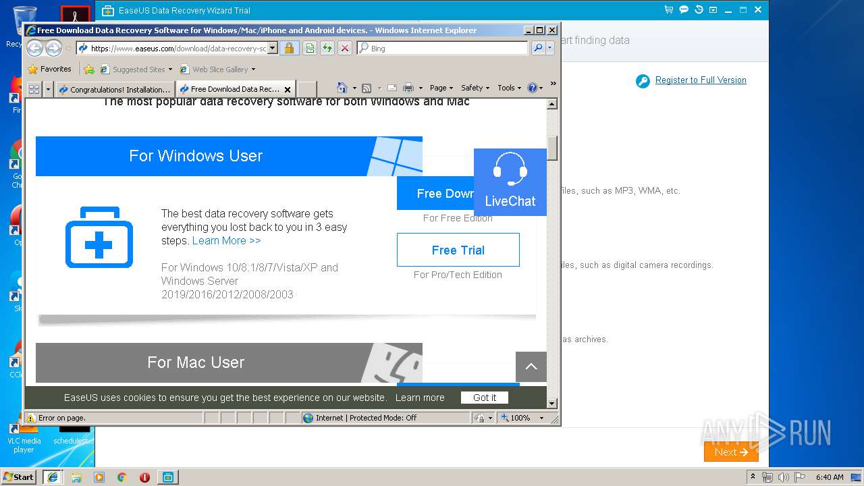864x486 pixels.
Task: Switch to Congratulations! Installation tab
Action: (115, 89)
